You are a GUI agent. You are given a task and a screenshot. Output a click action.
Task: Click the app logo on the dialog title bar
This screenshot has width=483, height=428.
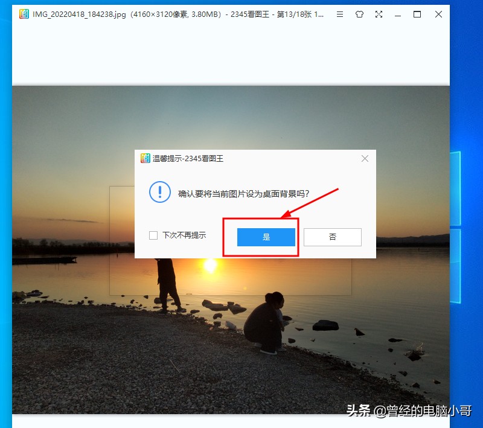click(146, 158)
